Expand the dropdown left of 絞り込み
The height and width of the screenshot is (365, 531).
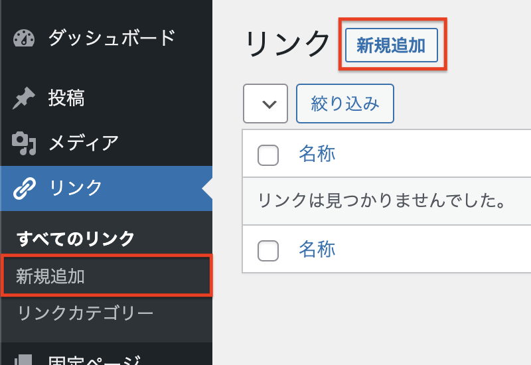[x=265, y=104]
